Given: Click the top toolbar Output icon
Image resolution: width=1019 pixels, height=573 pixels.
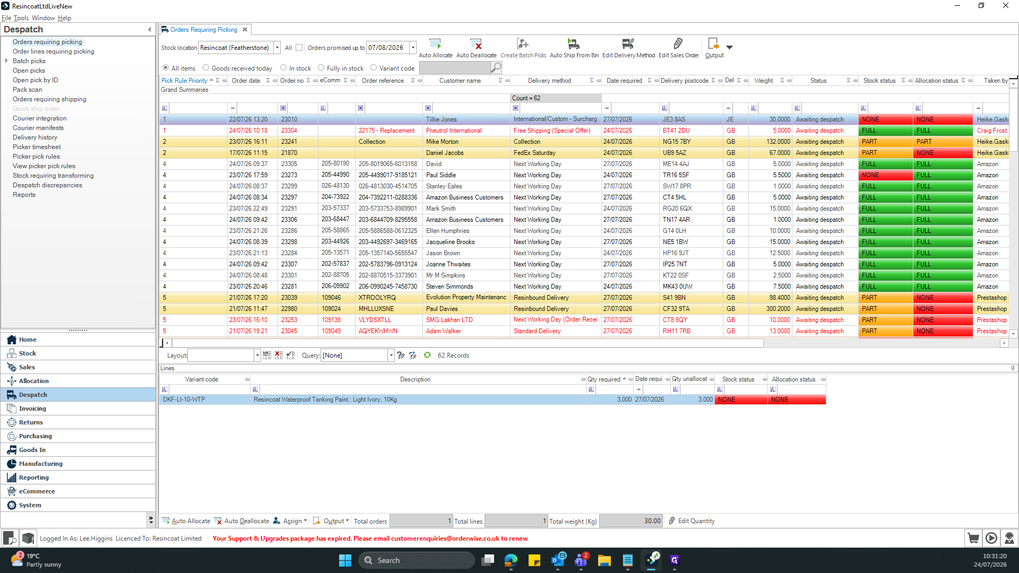Looking at the screenshot, I should point(714,44).
